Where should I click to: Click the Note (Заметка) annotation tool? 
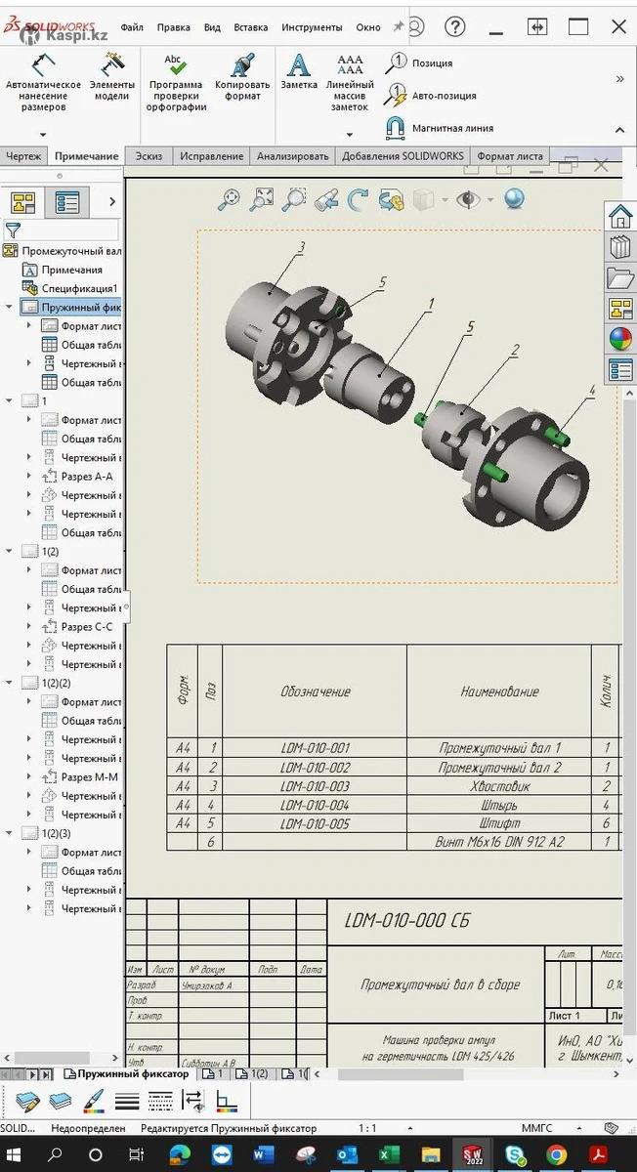click(299, 72)
